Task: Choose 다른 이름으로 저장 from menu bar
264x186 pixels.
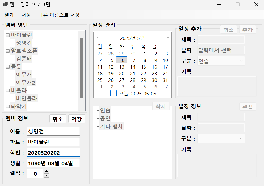Action: [59, 15]
